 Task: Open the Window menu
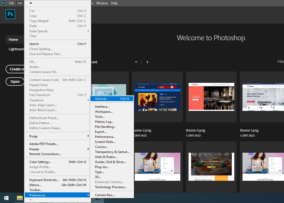(x=102, y=3)
